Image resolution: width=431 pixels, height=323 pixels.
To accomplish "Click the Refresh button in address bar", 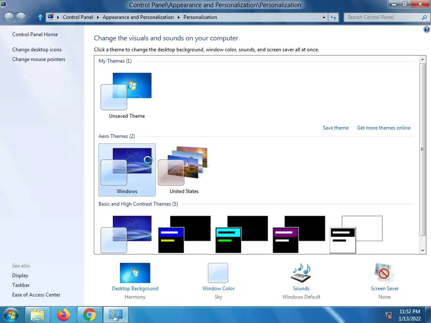I will [333, 17].
